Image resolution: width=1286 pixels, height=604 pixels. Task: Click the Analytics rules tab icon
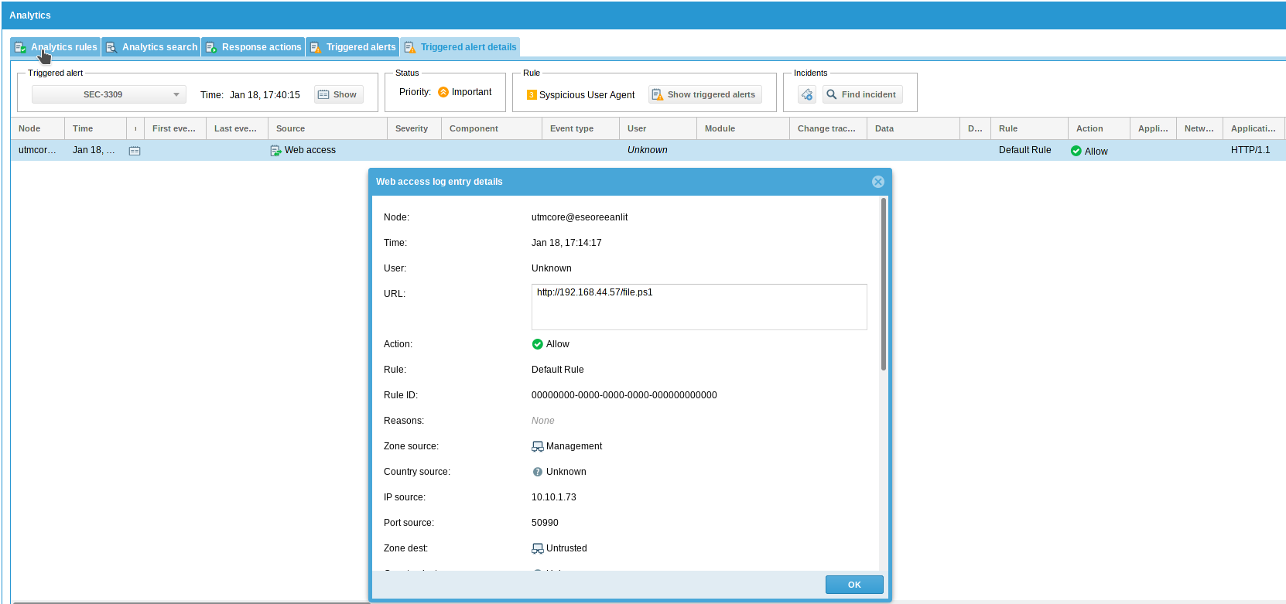[20, 48]
